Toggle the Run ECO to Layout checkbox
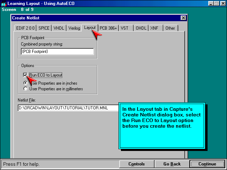The image size is (227, 170). (x=25, y=75)
